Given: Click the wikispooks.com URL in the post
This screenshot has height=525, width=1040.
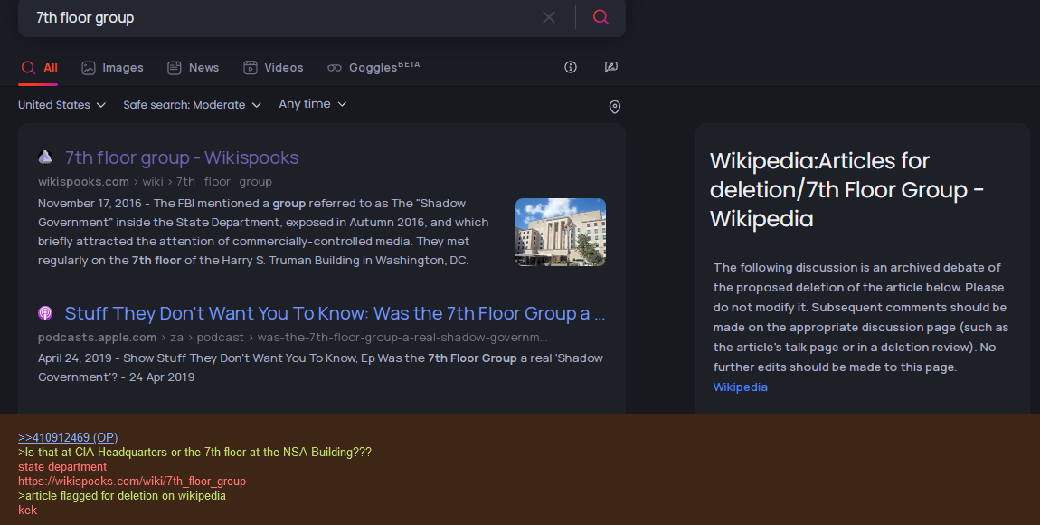Looking at the screenshot, I should coord(132,482).
